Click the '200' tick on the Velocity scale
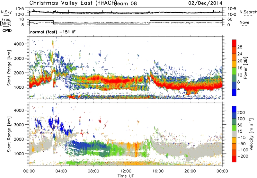The height and width of the screenshot is (178, 257). click(241, 112)
